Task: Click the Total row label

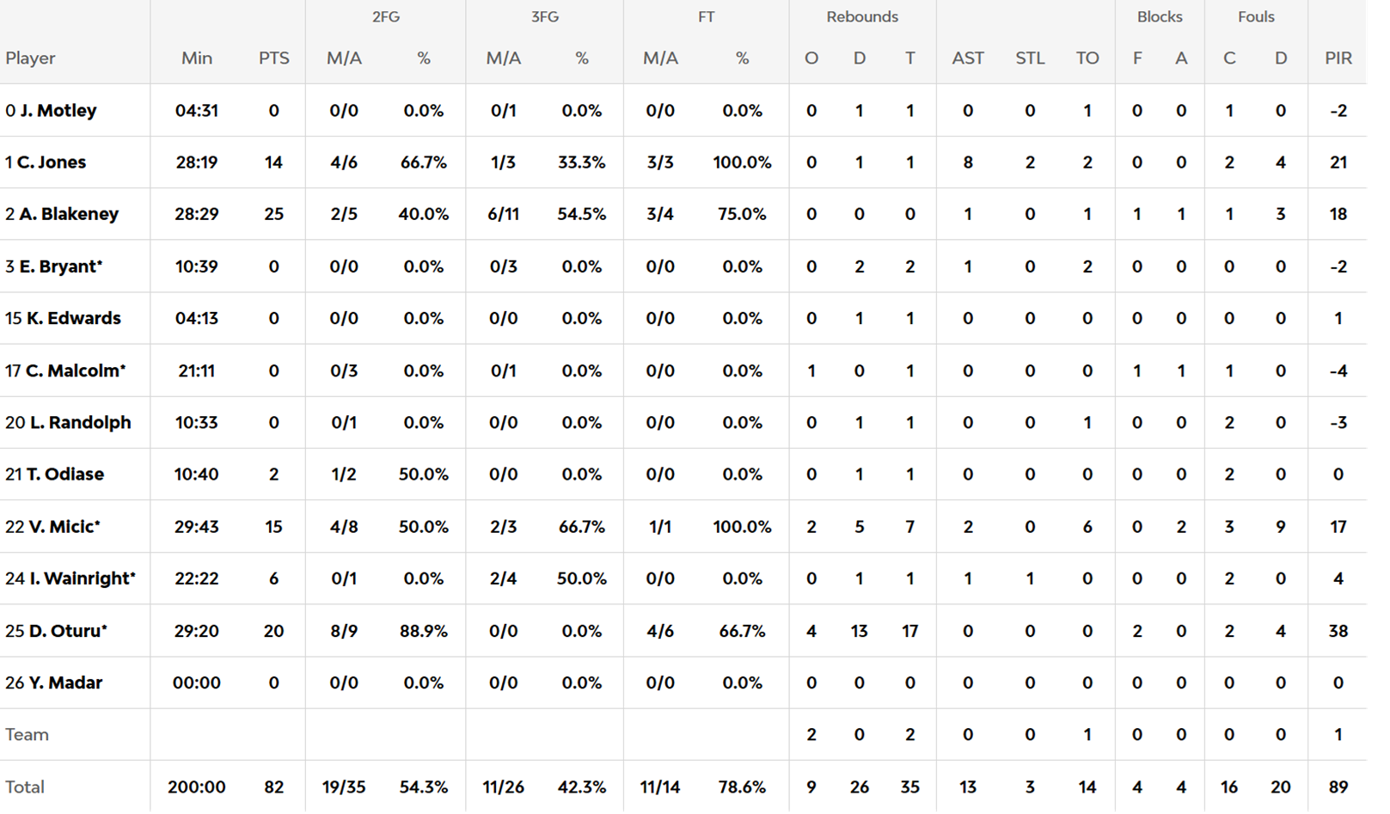Action: coord(25,787)
